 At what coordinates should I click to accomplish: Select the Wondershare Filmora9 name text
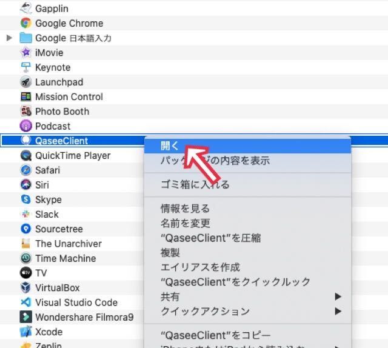click(x=85, y=317)
